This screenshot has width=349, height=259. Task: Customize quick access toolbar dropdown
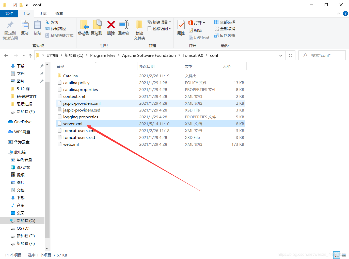27,5
